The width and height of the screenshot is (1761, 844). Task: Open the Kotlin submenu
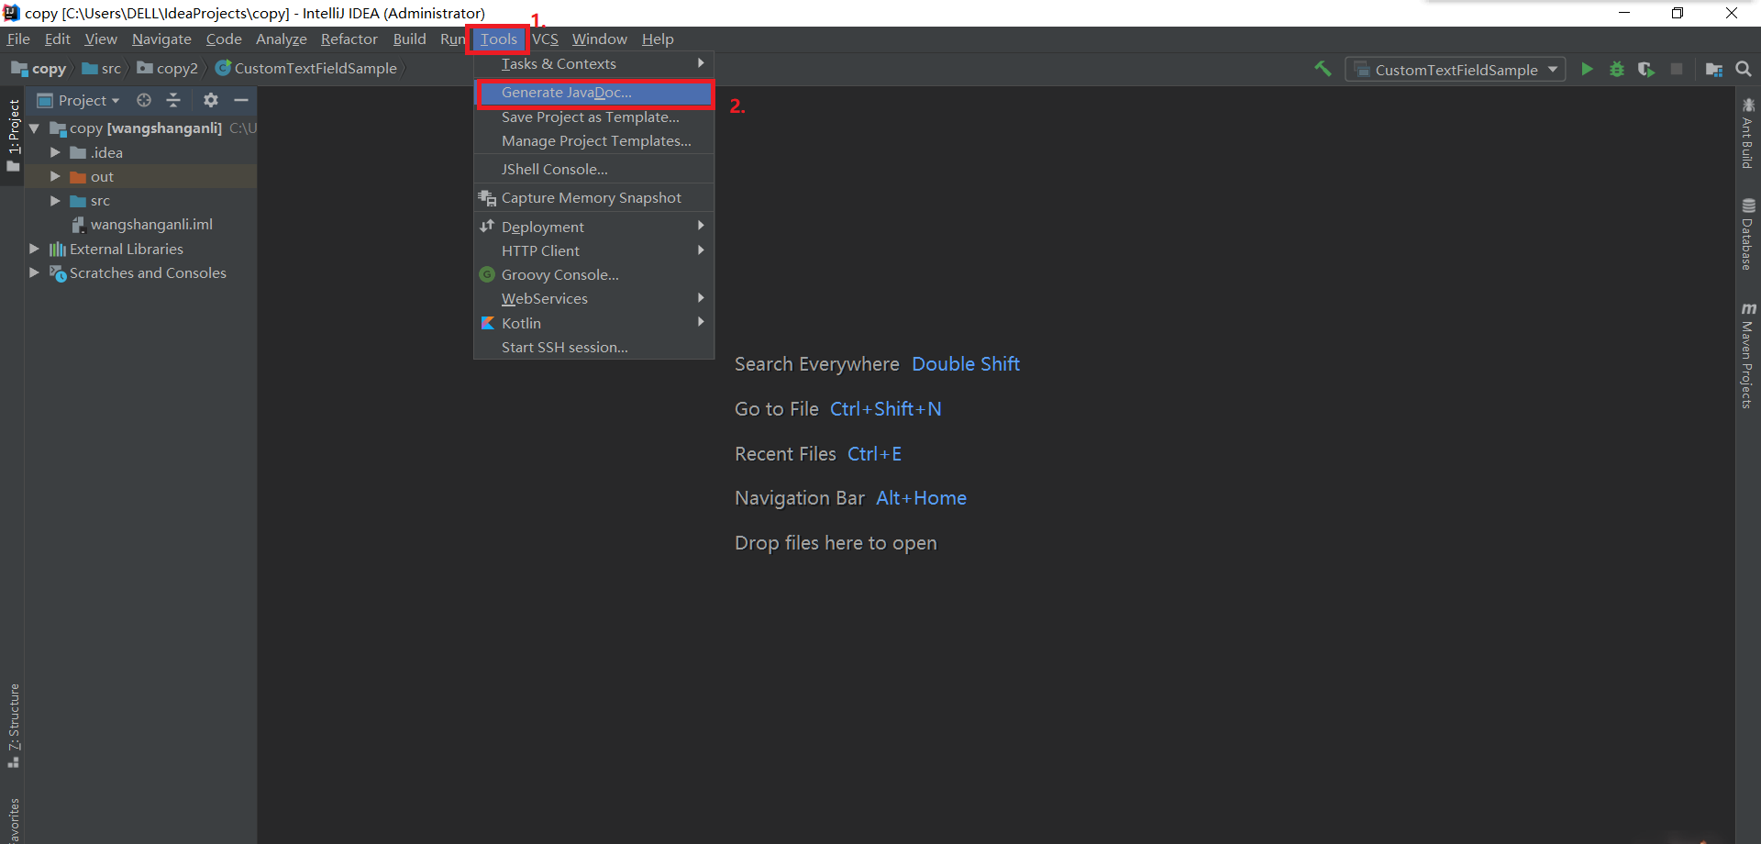coord(593,323)
